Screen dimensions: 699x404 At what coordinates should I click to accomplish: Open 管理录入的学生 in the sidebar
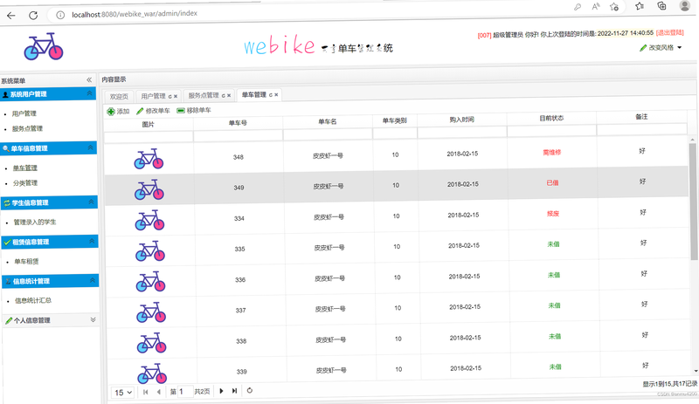point(35,223)
